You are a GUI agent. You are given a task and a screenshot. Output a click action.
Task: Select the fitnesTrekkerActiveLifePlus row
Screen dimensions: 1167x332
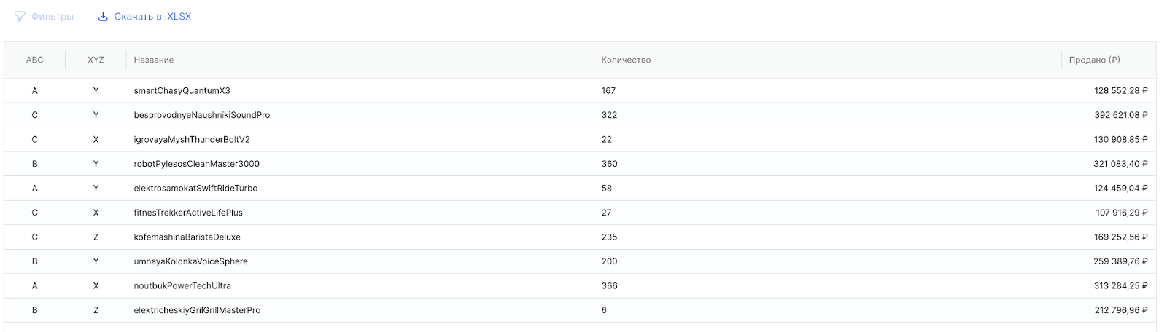tap(188, 213)
